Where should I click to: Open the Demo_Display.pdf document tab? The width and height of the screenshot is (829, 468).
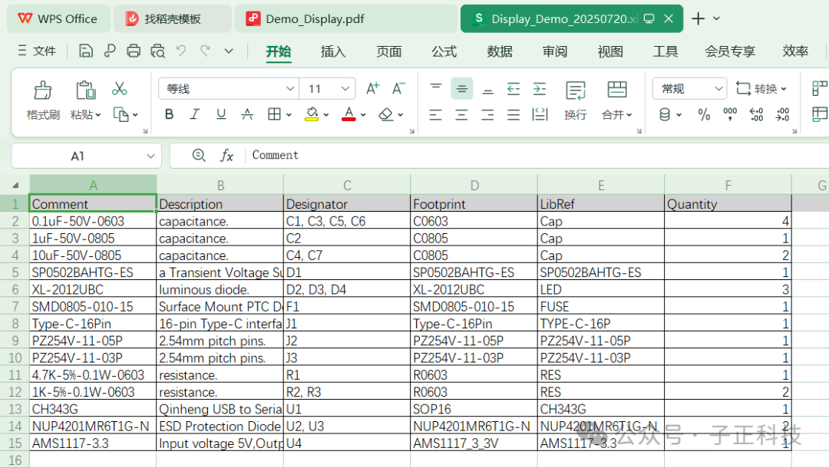[x=345, y=18]
